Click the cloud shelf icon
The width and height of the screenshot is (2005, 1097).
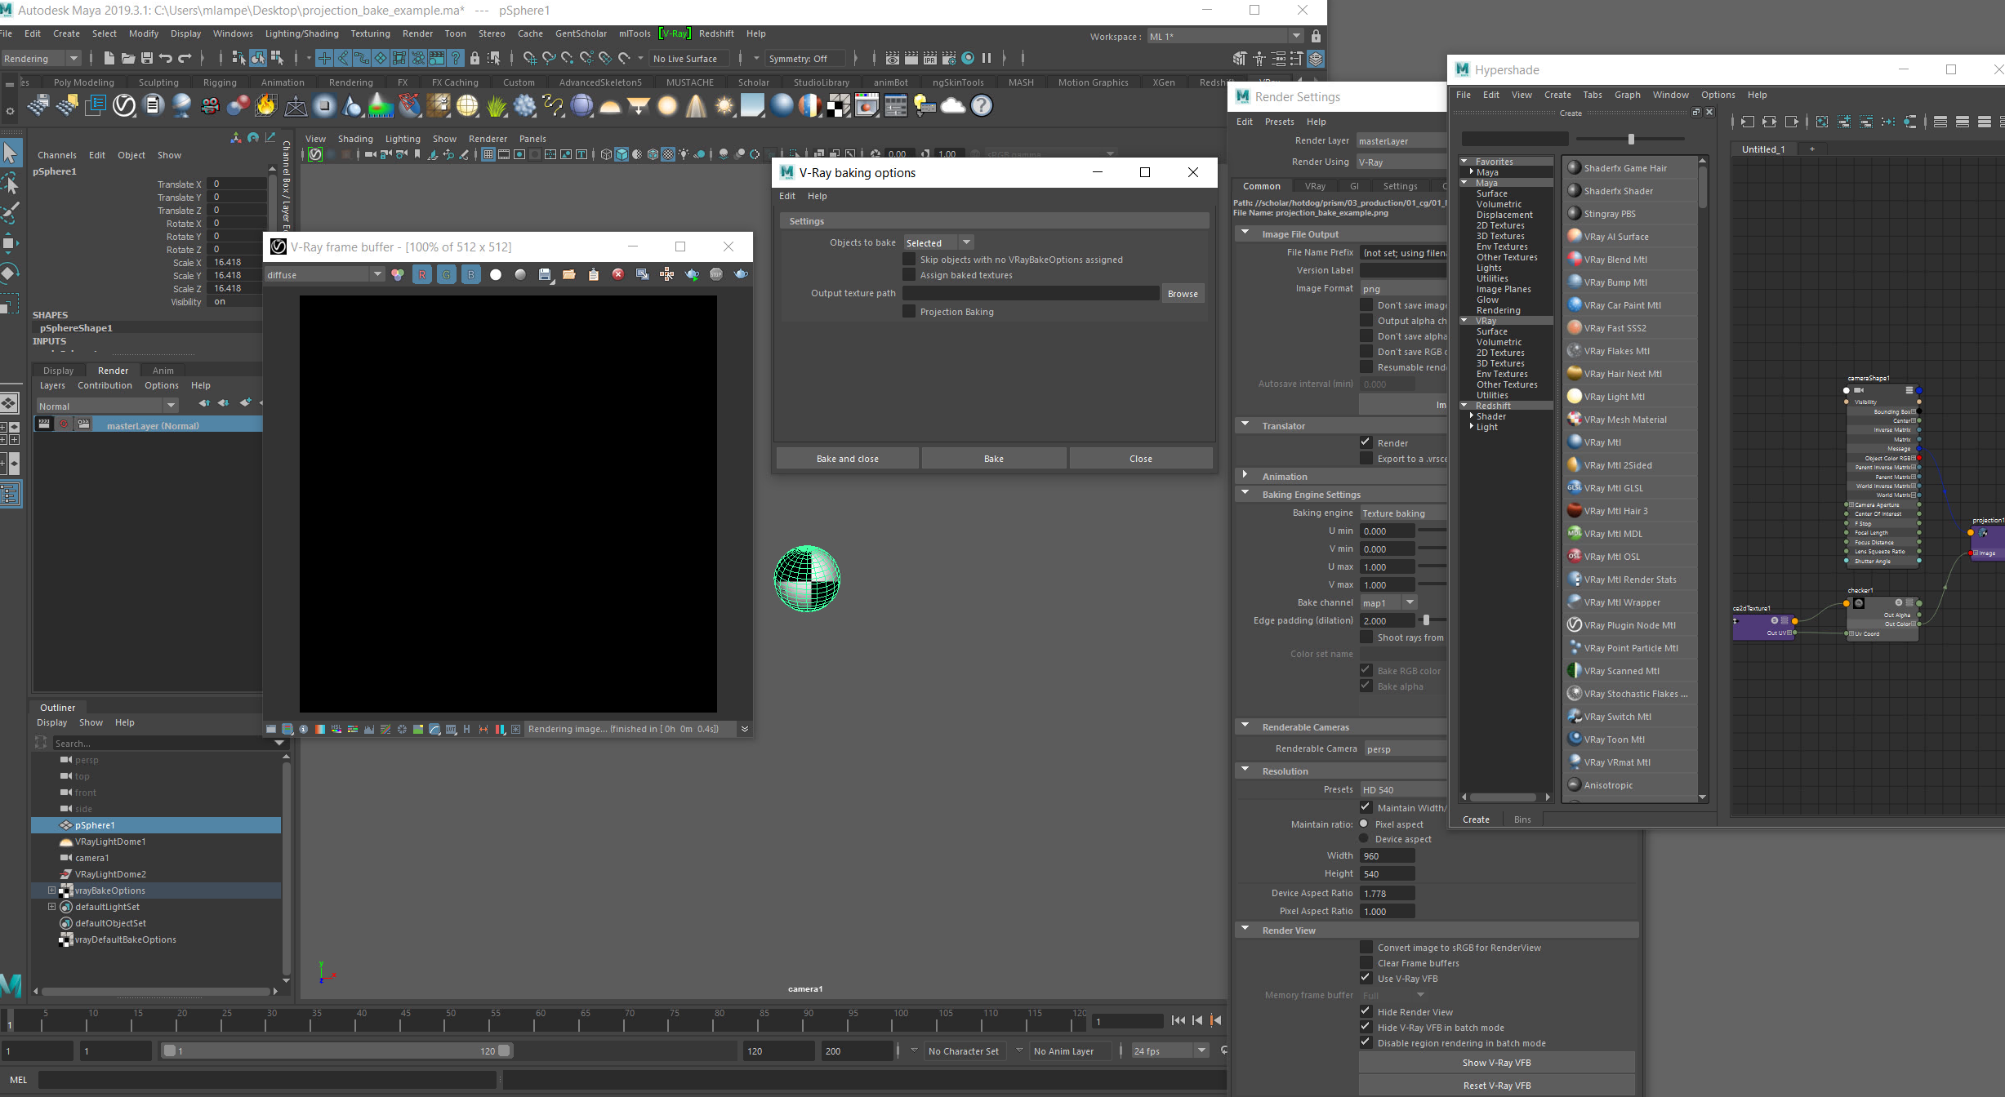tap(953, 105)
